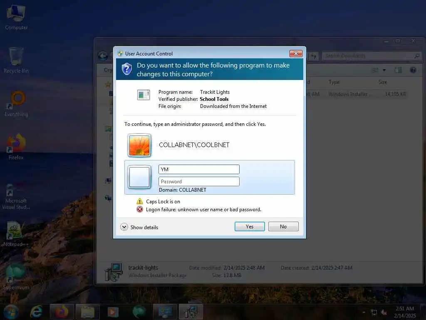Click Yes to allow the program
Viewport: 426px width, 320px height.
(250, 226)
